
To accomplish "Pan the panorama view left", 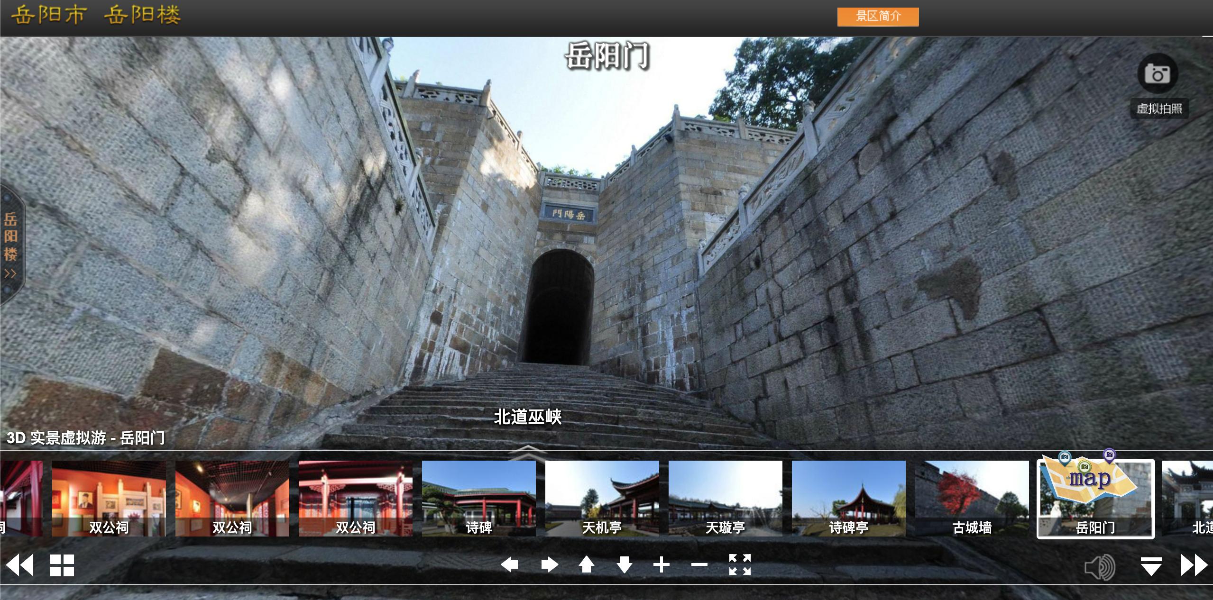I will pos(510,564).
